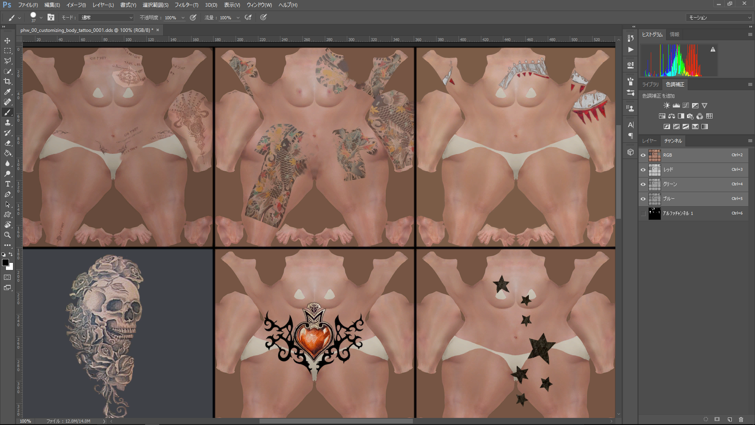
Task: Hide the ブルー channel visibility
Action: tap(643, 199)
